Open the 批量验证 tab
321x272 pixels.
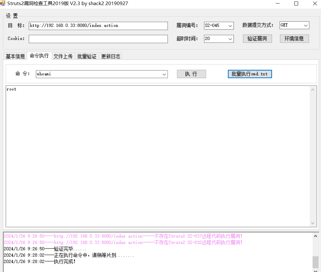tap(87, 56)
